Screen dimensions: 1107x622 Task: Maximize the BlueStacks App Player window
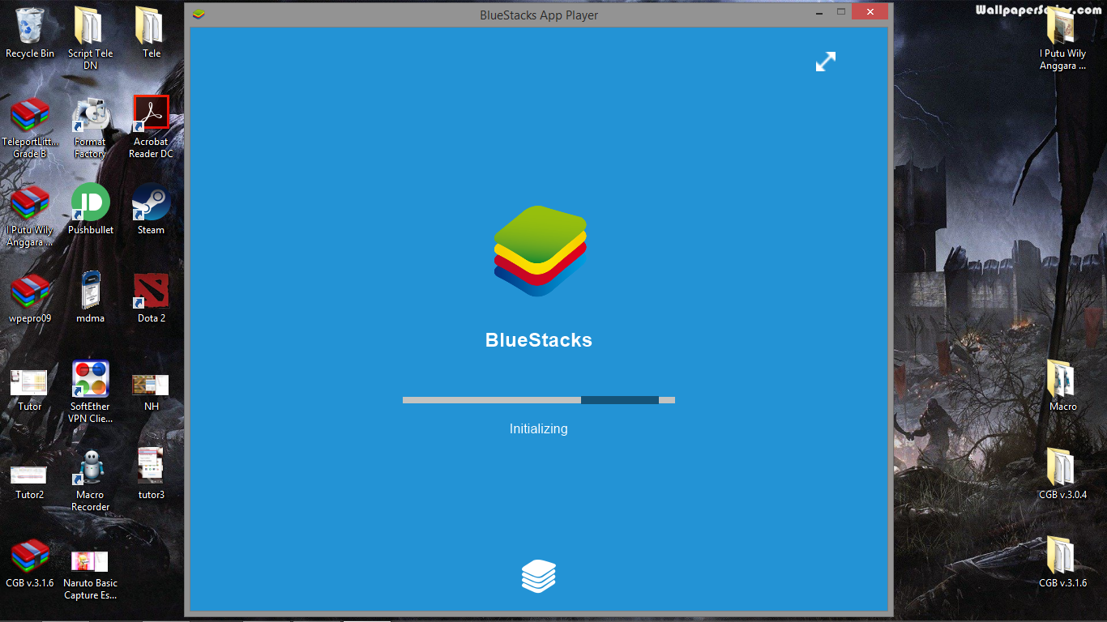coord(841,12)
